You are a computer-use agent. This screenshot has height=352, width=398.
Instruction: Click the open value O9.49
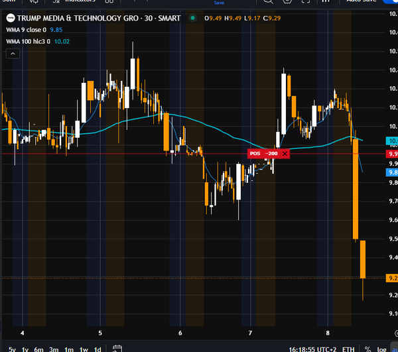click(213, 19)
